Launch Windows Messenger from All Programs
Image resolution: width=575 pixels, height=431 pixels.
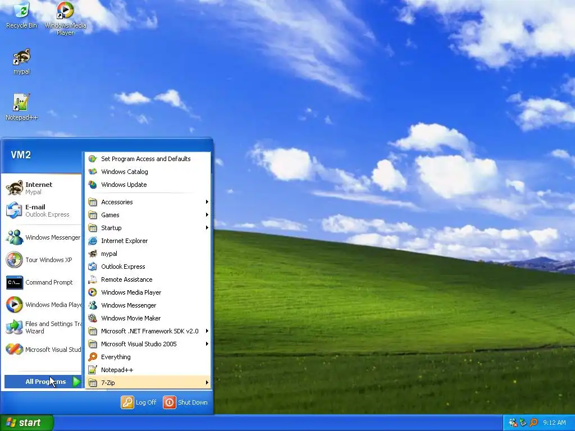(148, 305)
